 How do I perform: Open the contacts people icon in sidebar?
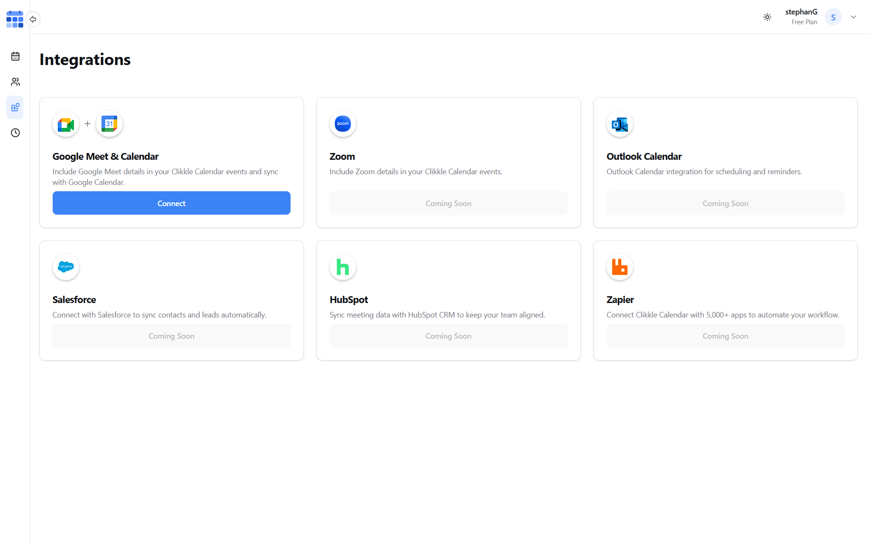coord(15,82)
